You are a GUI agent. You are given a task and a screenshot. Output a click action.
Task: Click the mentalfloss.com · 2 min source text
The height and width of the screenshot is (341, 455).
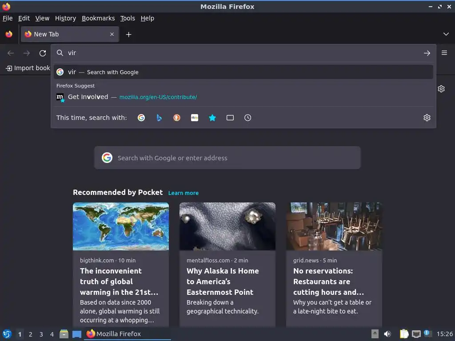(x=217, y=260)
